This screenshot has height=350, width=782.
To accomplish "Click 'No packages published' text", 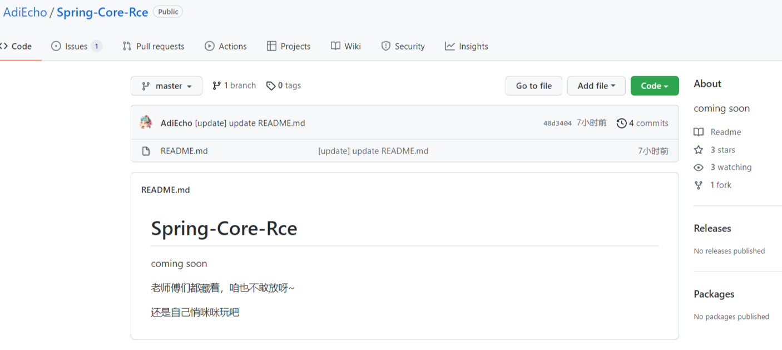I will [x=731, y=317].
